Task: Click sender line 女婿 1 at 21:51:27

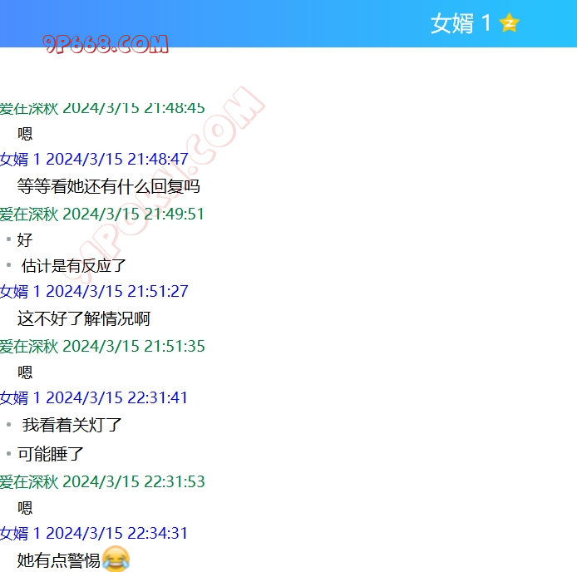Action: (x=94, y=291)
